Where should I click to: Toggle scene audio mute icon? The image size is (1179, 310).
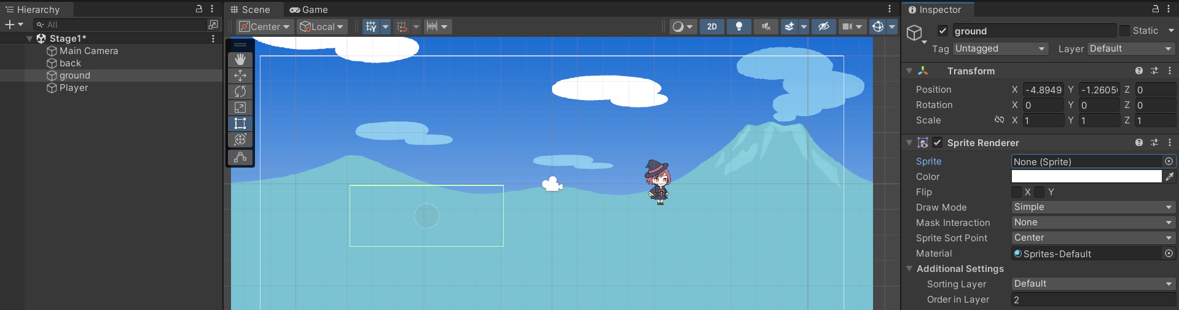point(766,26)
